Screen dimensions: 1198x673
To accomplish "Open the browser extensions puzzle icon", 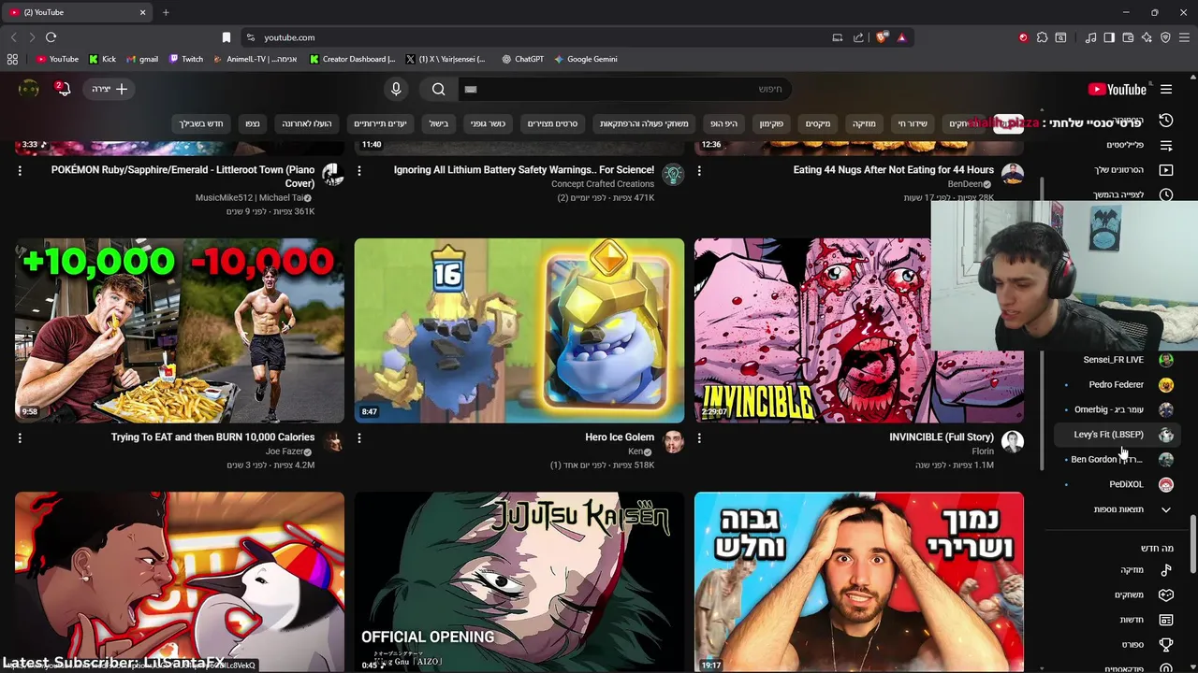I will click(x=1042, y=37).
